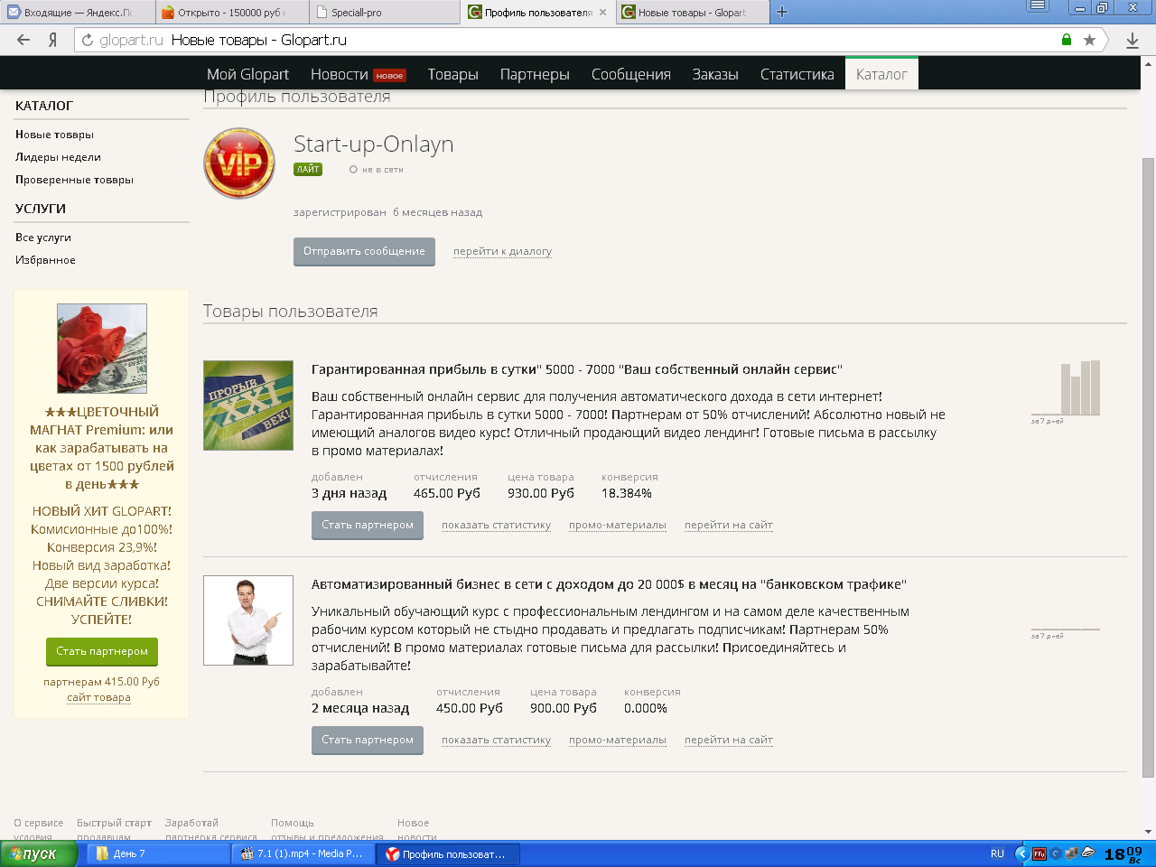The width and height of the screenshot is (1156, 867).
Task: Switch keyboard language via RU indicator
Action: coord(997,853)
